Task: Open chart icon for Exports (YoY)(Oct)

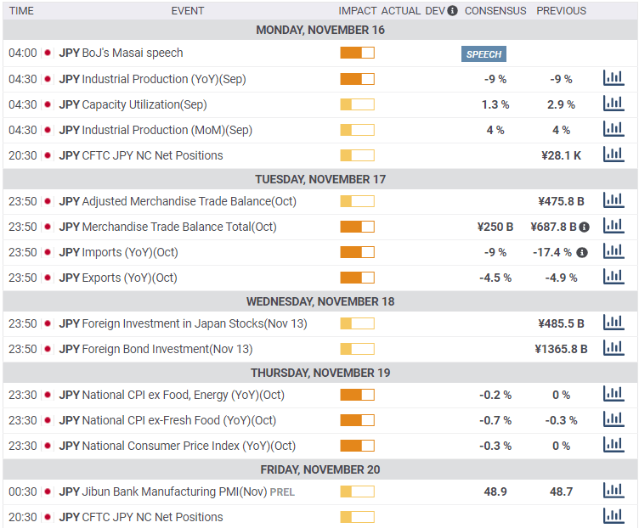Action: pos(613,277)
